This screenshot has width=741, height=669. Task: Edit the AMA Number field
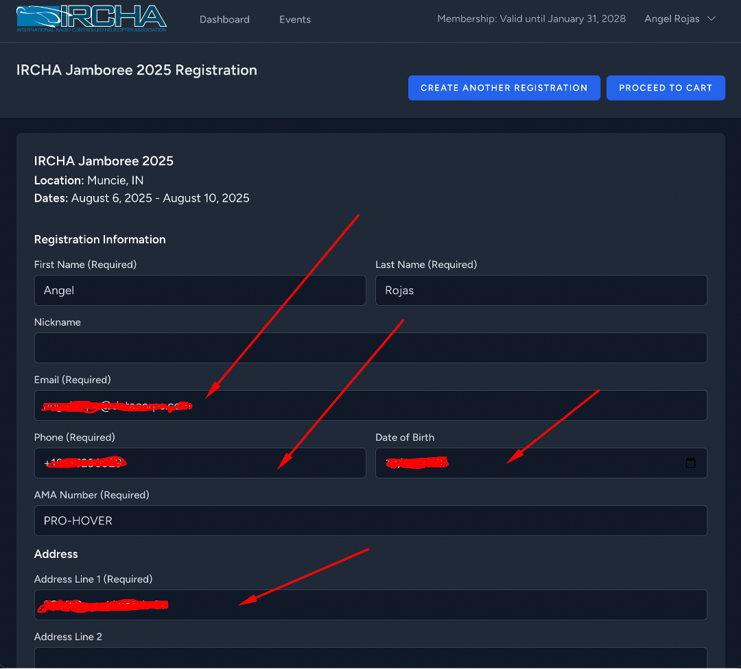coord(370,521)
